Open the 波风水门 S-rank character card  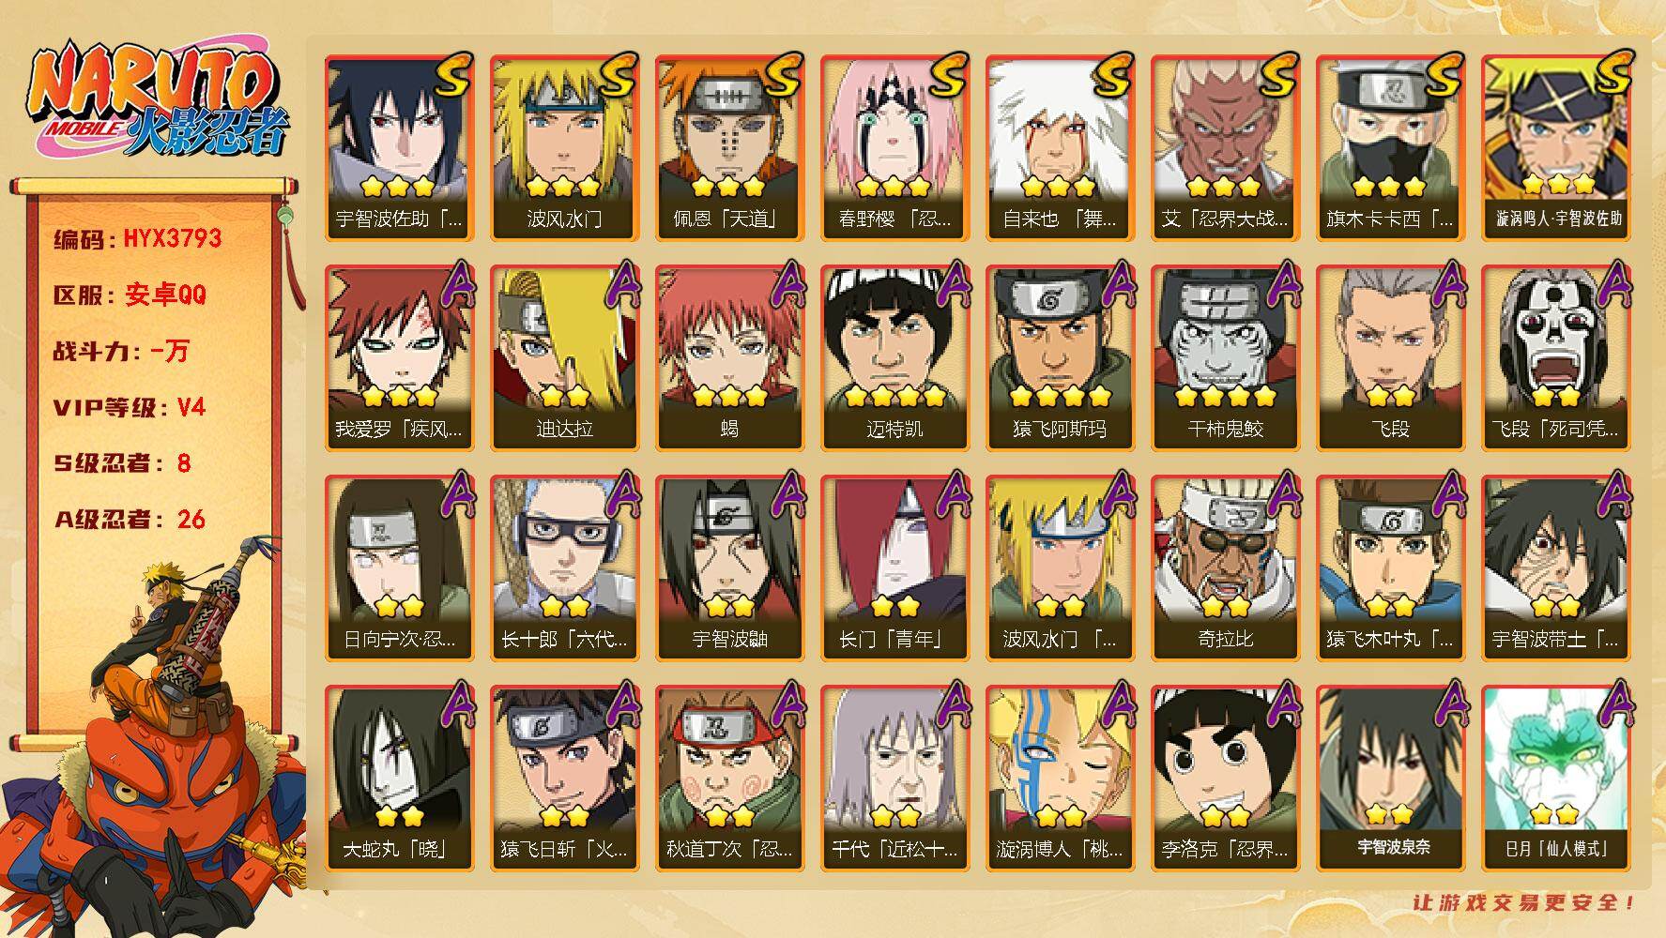(564, 147)
